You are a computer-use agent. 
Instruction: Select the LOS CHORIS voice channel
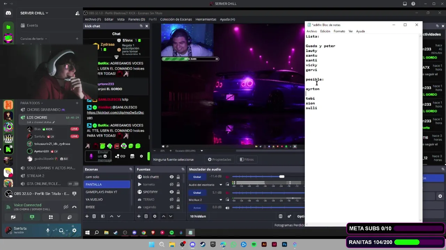pyautogui.click(x=49, y=119)
